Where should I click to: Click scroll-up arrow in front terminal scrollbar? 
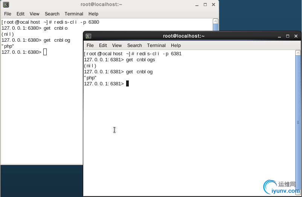pyautogui.click(x=298, y=53)
